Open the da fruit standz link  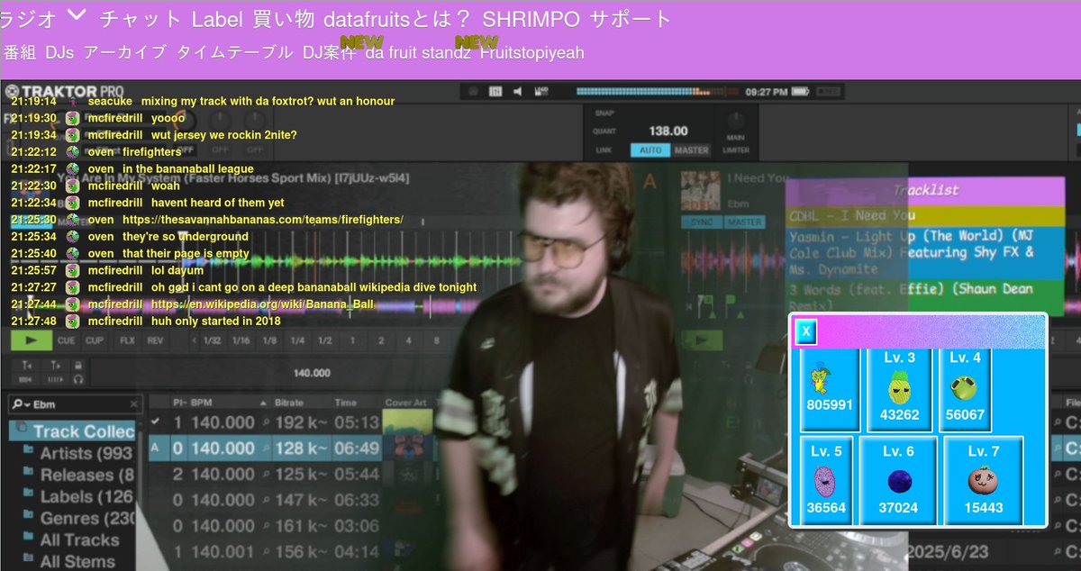[x=418, y=52]
